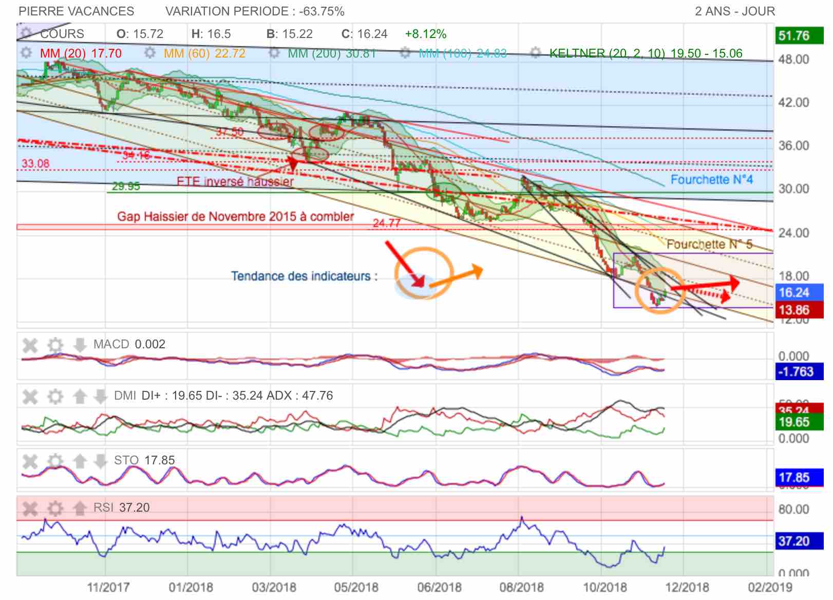Move DMI panel up with arrow

(80, 396)
